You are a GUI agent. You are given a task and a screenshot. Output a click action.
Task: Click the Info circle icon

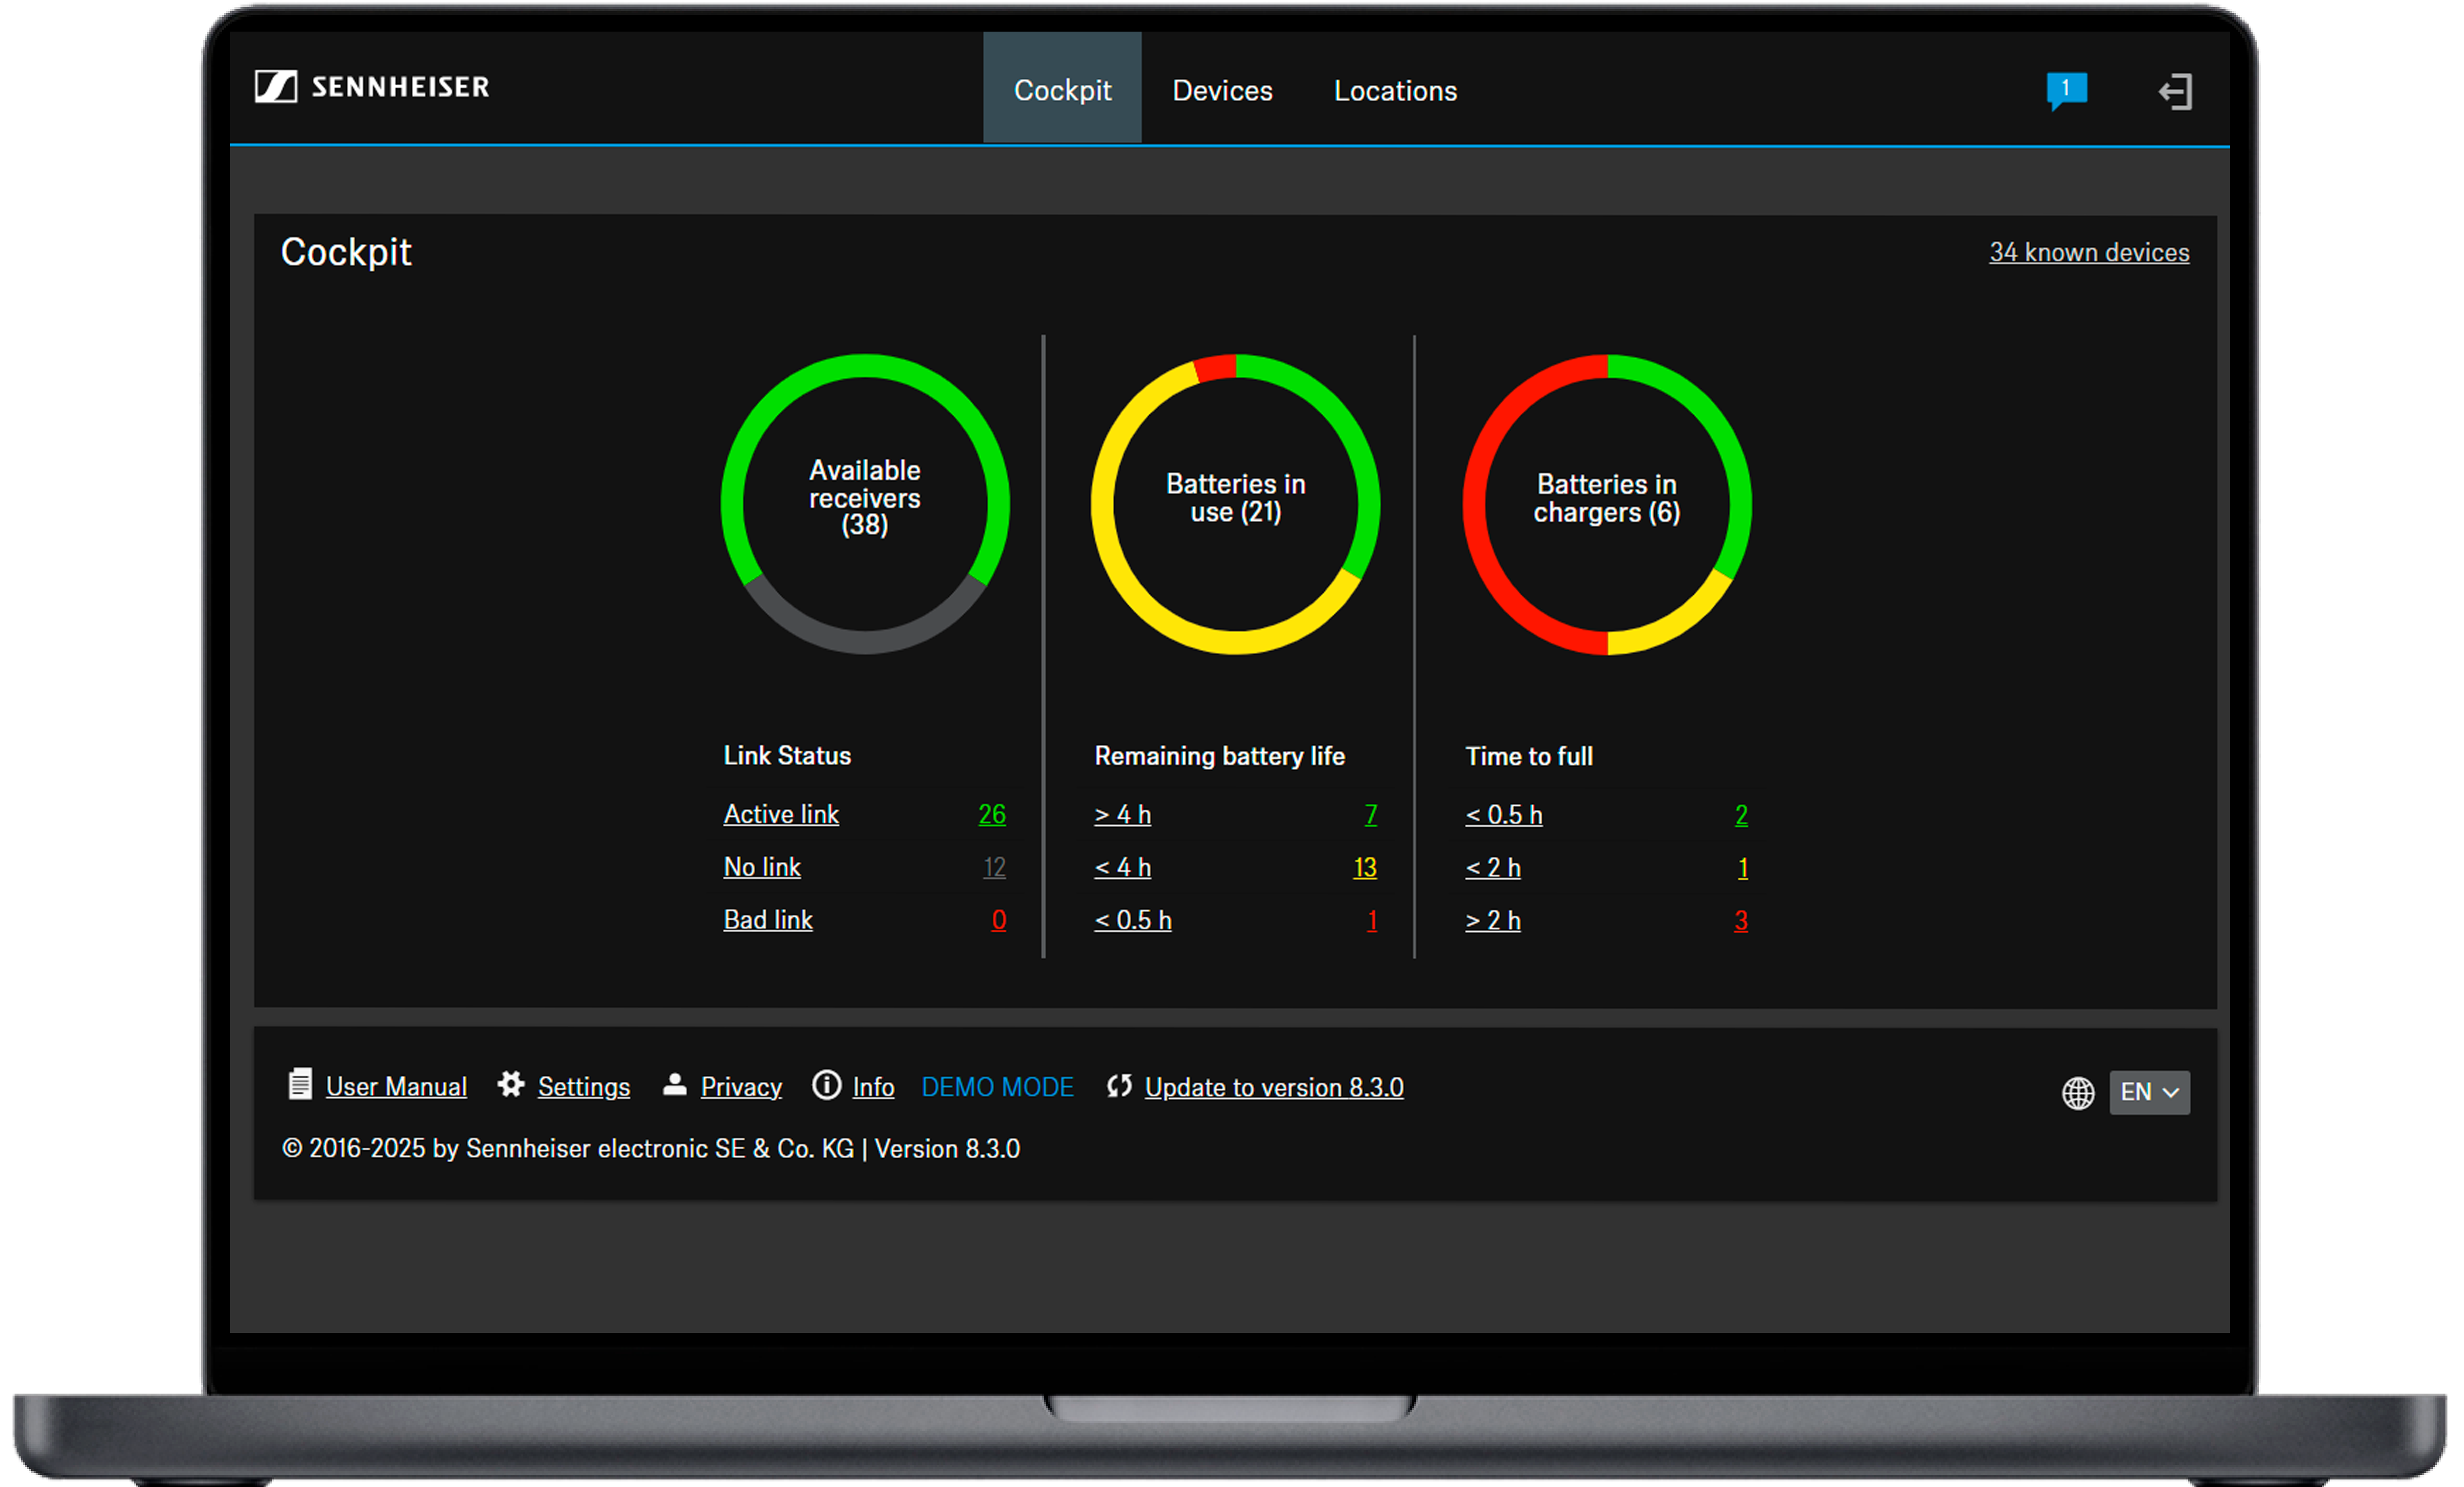coord(826,1084)
